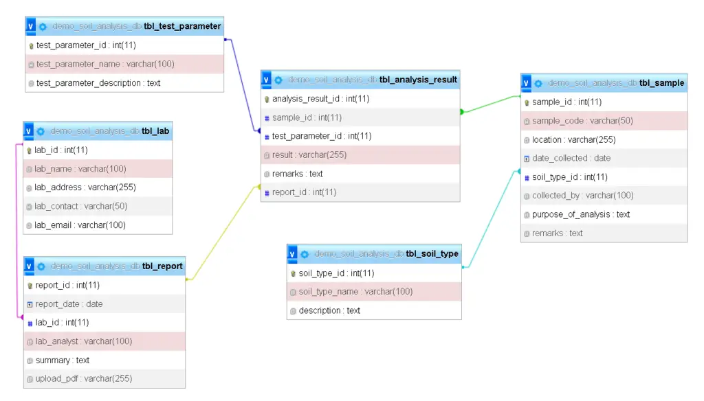
Task: Toggle the V button on tbl_analysis_result
Action: (x=265, y=79)
